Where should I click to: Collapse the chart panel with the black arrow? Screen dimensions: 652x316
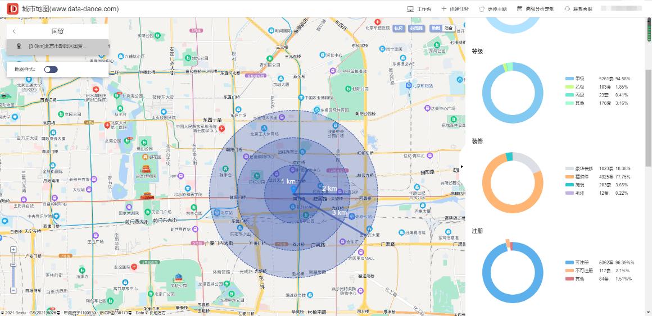point(461,167)
